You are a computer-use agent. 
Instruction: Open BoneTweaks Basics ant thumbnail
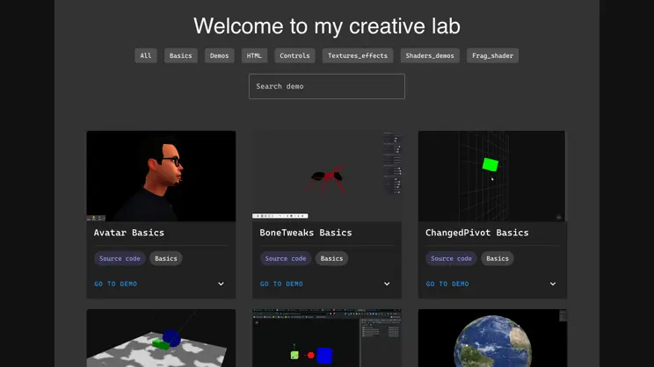click(327, 176)
